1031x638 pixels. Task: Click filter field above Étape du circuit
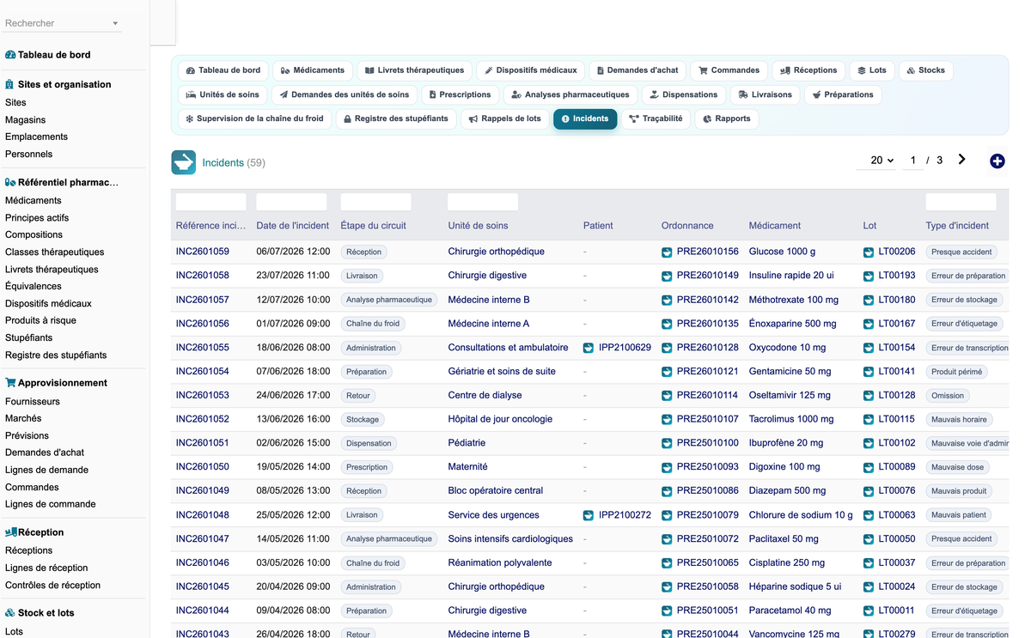[375, 202]
